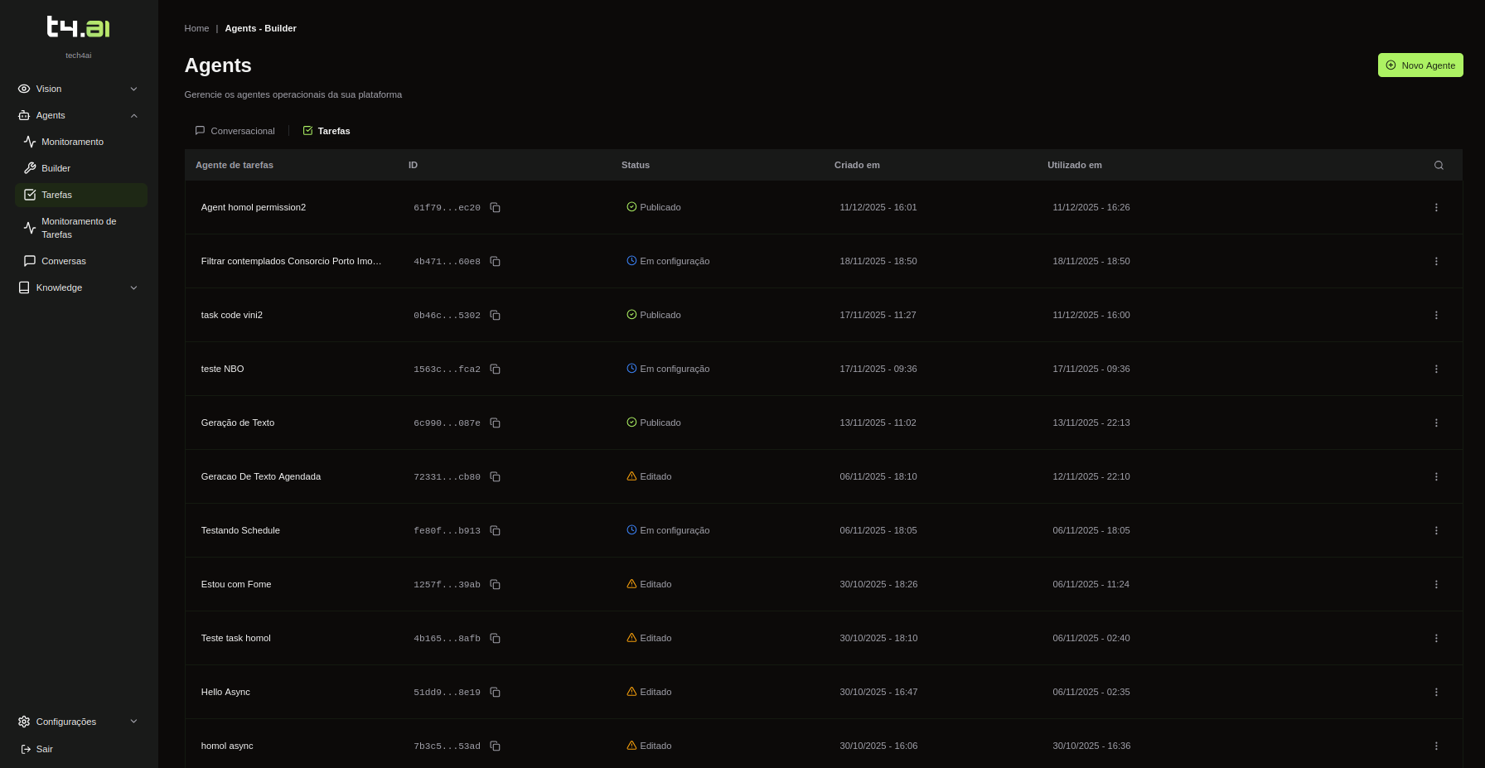This screenshot has width=1485, height=768.
Task: Open three-dot menu for Hello Async row
Action: [x=1436, y=692]
